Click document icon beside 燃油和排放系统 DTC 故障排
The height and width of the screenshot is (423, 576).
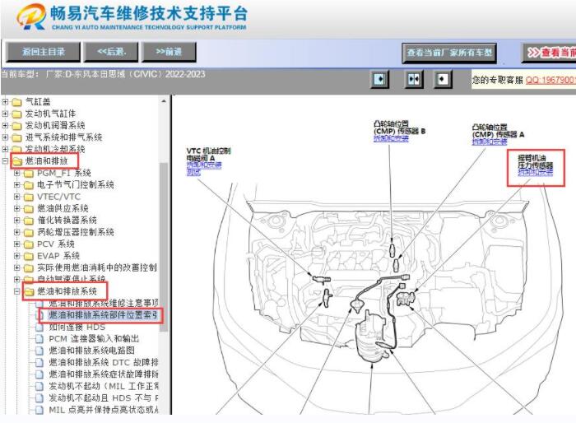(x=39, y=362)
